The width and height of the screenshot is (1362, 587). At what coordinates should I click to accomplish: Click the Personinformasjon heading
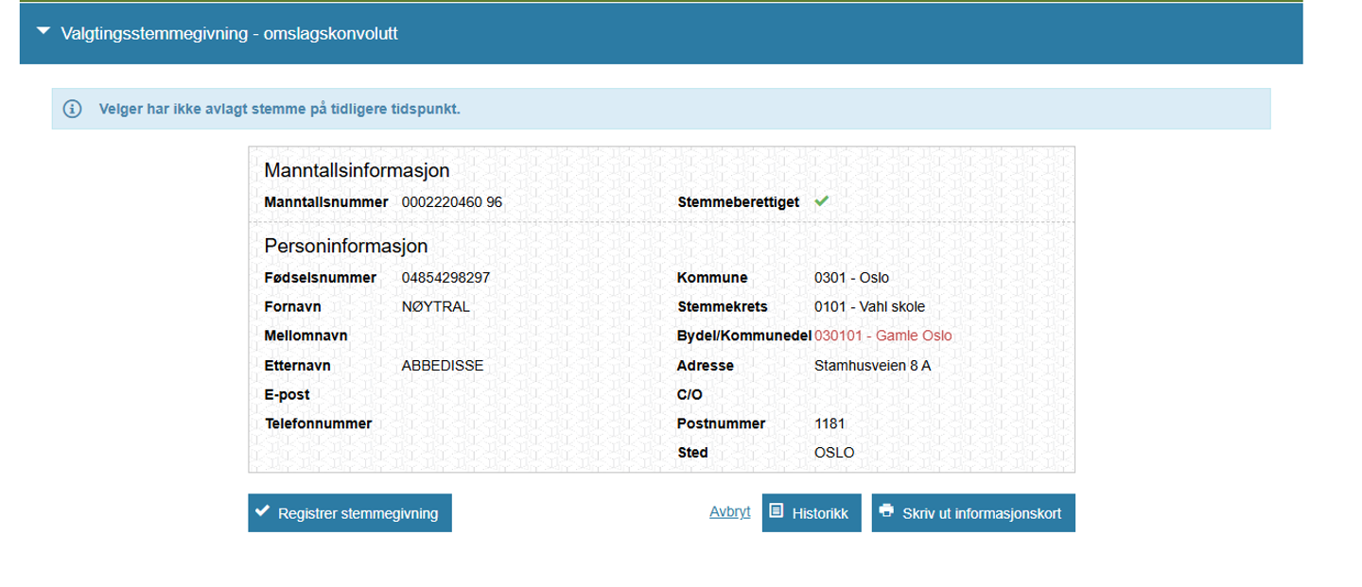tap(346, 246)
